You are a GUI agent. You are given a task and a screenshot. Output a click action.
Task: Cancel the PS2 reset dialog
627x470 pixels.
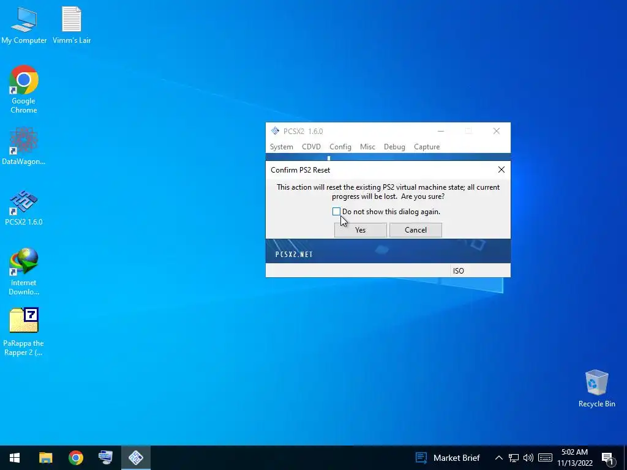[x=416, y=230]
